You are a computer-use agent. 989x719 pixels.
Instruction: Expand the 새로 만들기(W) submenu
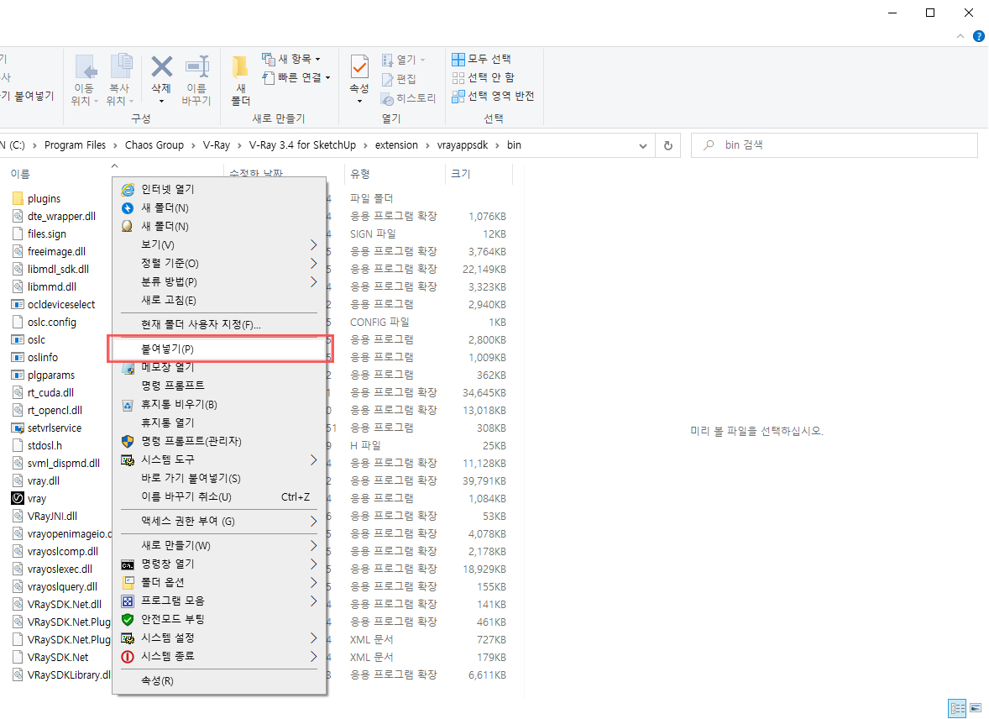[x=219, y=545]
